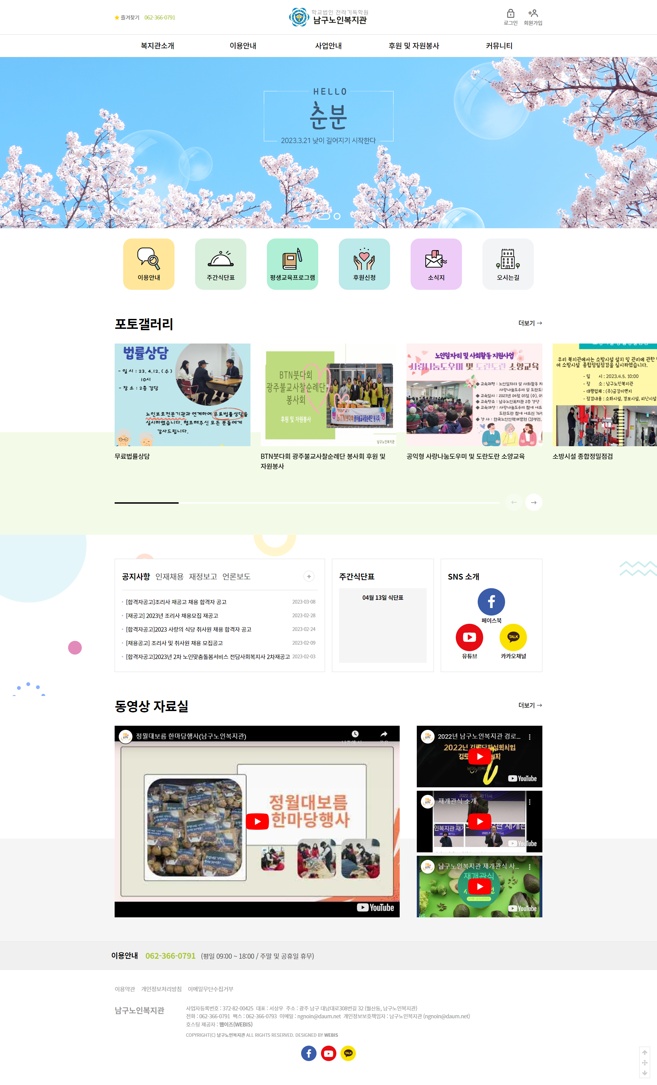Click 더보기 link beside 포토갤러리
657x1085 pixels.
(530, 323)
